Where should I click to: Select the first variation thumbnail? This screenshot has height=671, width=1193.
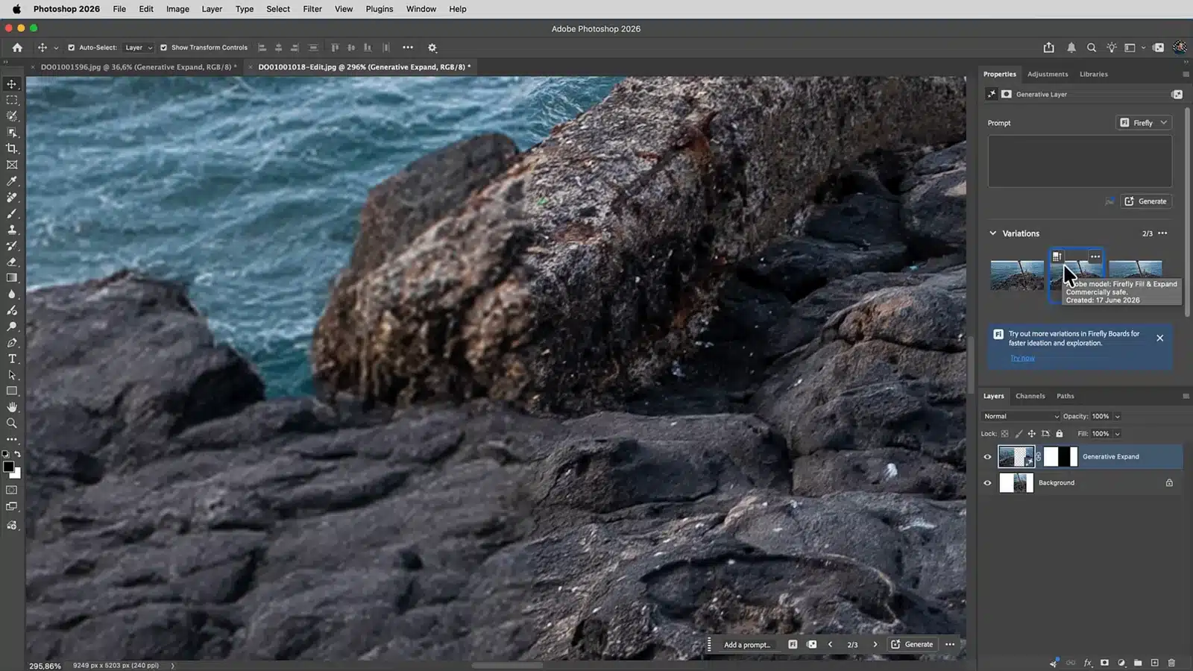coord(1017,275)
